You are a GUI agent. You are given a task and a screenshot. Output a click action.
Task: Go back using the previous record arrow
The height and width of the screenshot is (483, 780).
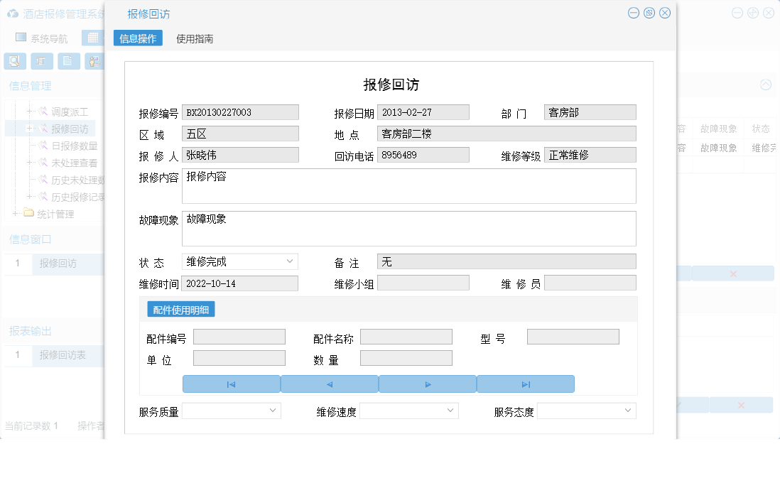tap(329, 384)
